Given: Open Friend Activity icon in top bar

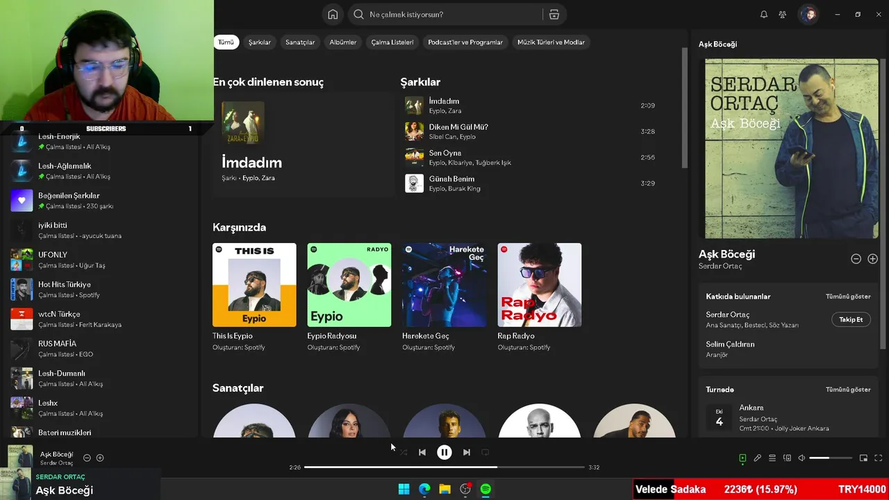Looking at the screenshot, I should tap(783, 15).
